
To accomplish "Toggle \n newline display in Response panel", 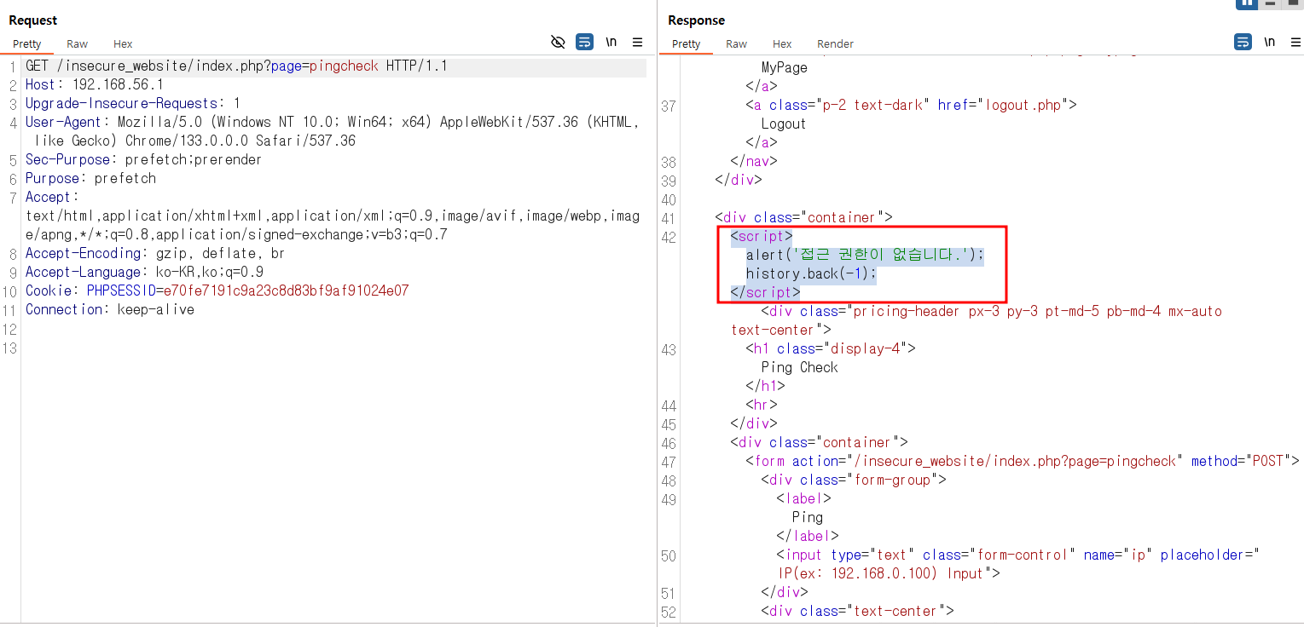I will (1270, 42).
